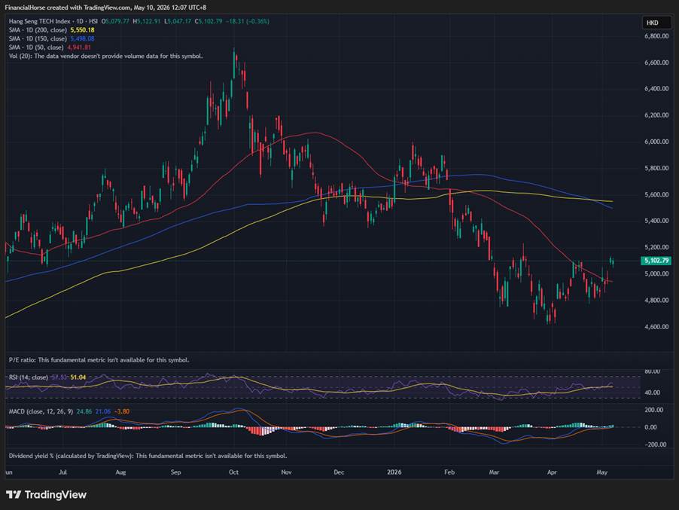Select the RSI (14, close) indicator label
Screen dimensions: 679x510
(28, 377)
